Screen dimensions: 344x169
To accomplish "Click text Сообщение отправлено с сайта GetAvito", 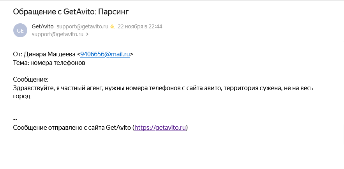I will point(72,127).
